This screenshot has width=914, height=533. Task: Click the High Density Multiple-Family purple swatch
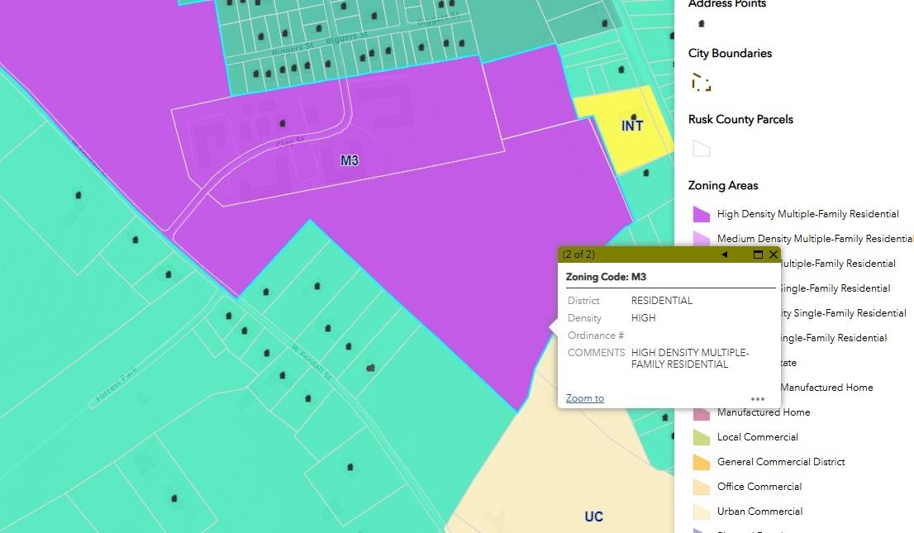coord(701,214)
